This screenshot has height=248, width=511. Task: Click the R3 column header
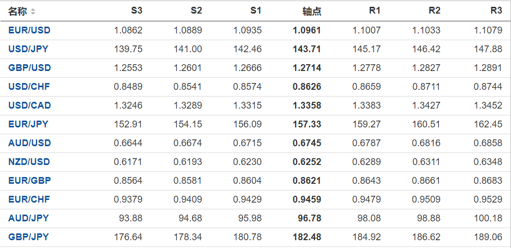[x=496, y=11]
